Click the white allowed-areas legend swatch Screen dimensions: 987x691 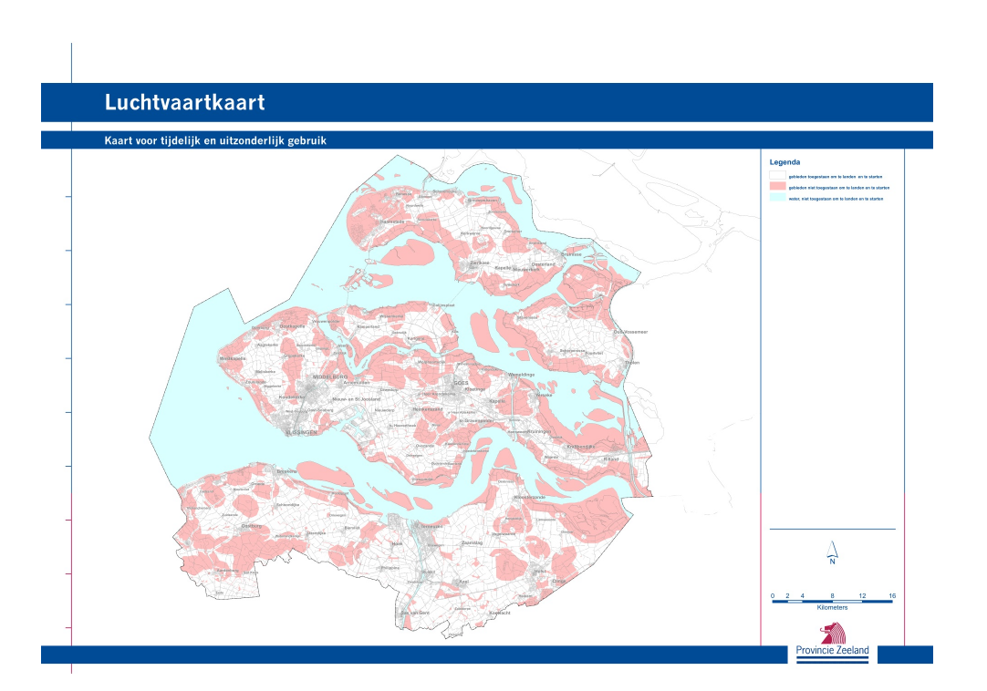777,176
